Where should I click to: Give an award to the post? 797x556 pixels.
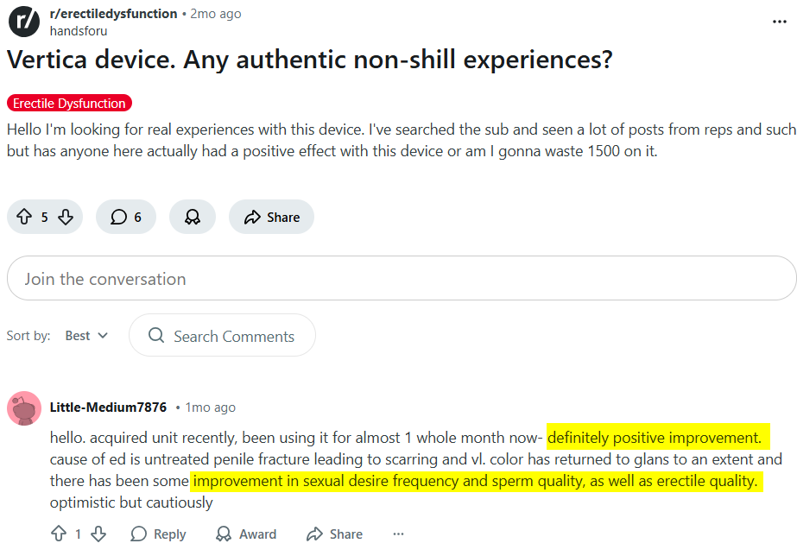click(193, 217)
